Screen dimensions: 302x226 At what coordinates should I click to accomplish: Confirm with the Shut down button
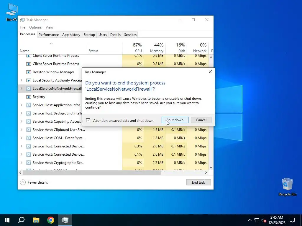pyautogui.click(x=175, y=120)
